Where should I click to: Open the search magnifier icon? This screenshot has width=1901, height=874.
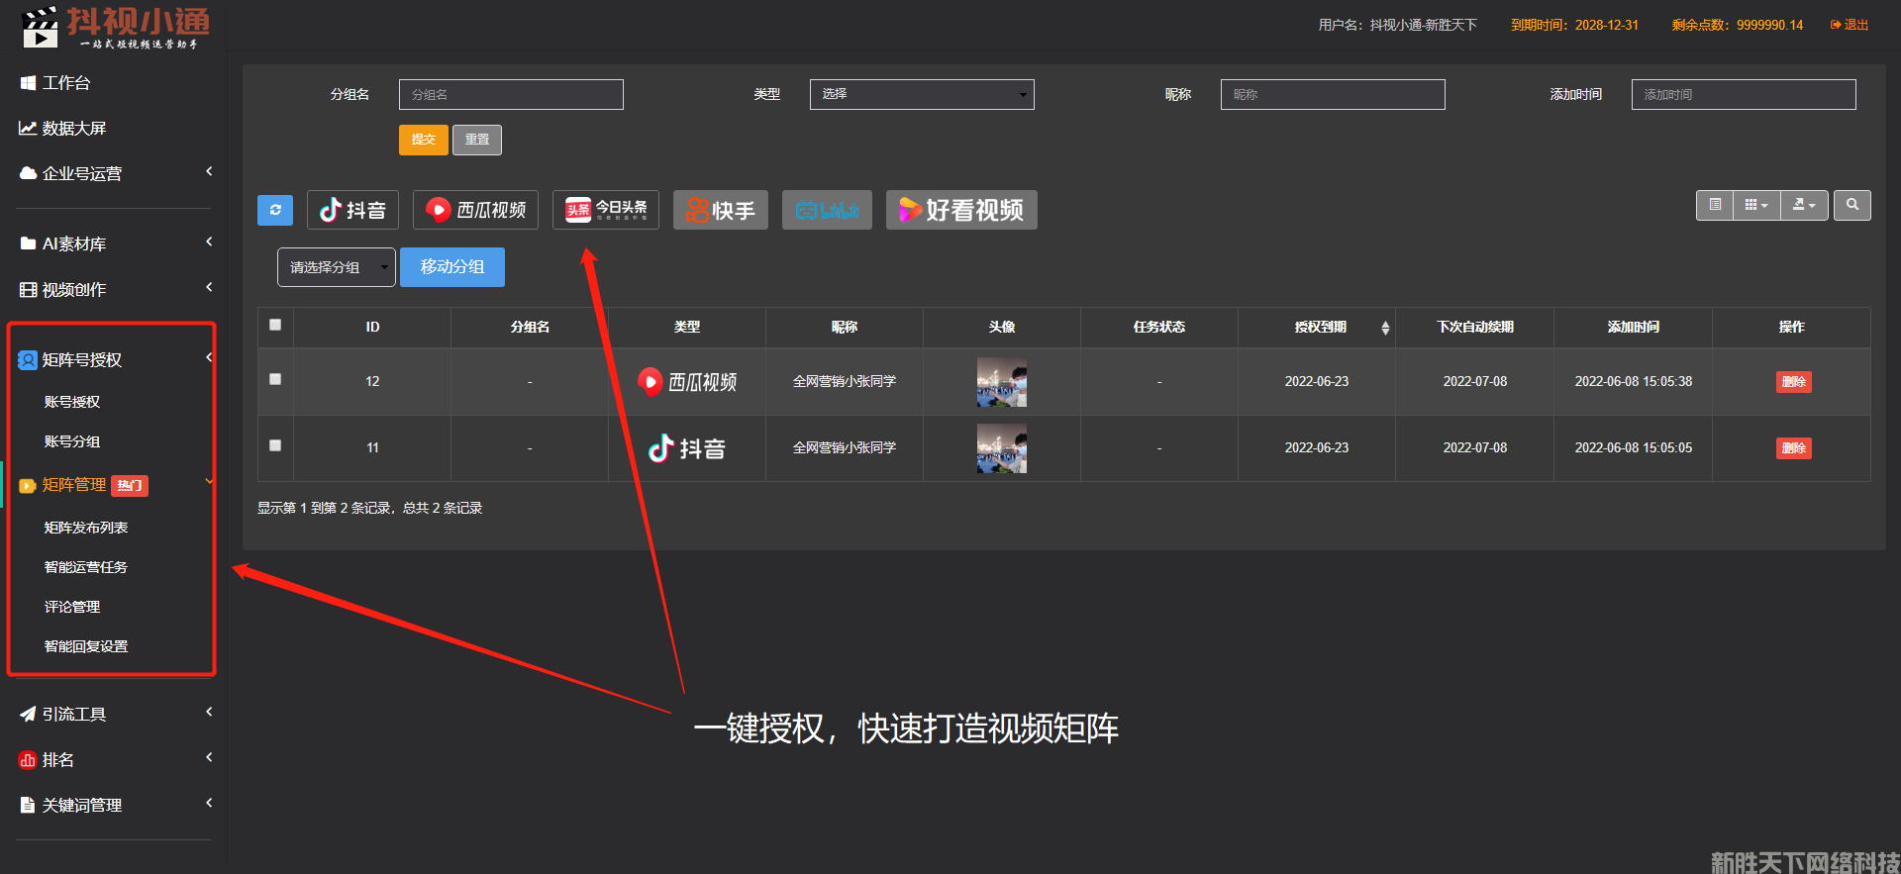[x=1851, y=205]
